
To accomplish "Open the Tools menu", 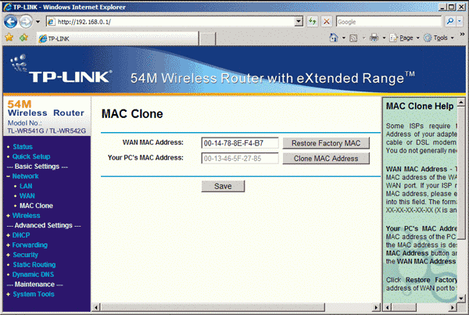I will (439, 38).
